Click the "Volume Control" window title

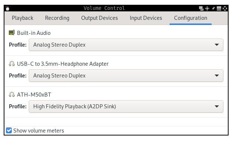click(x=104, y=8)
